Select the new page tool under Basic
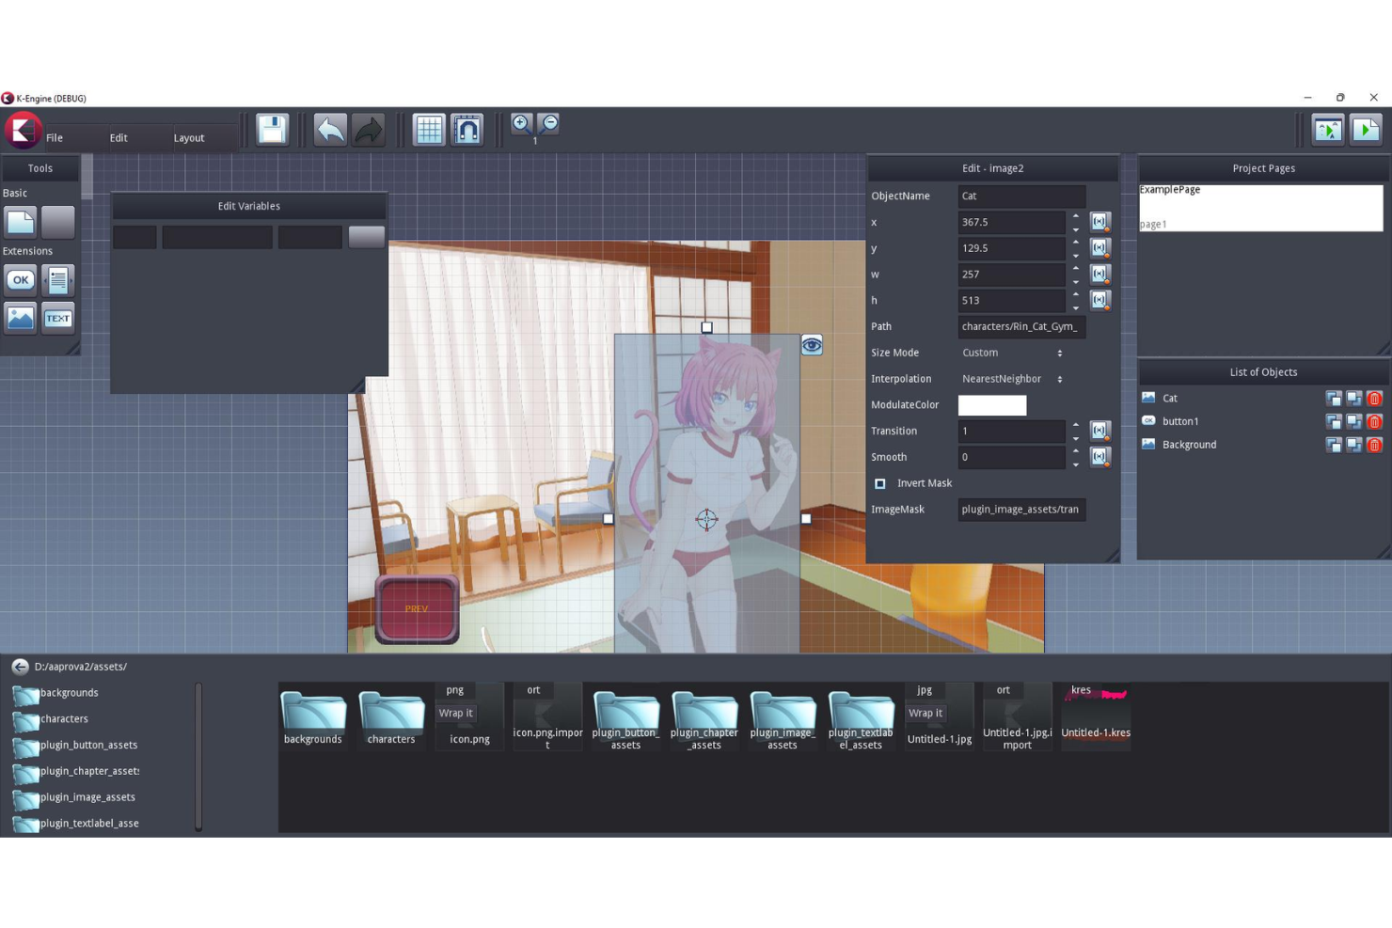This screenshot has width=1392, height=928. pos(20,221)
